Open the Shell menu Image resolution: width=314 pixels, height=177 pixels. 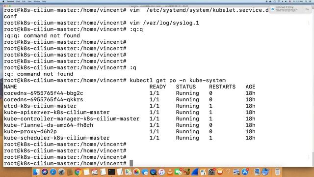pos(18,1)
